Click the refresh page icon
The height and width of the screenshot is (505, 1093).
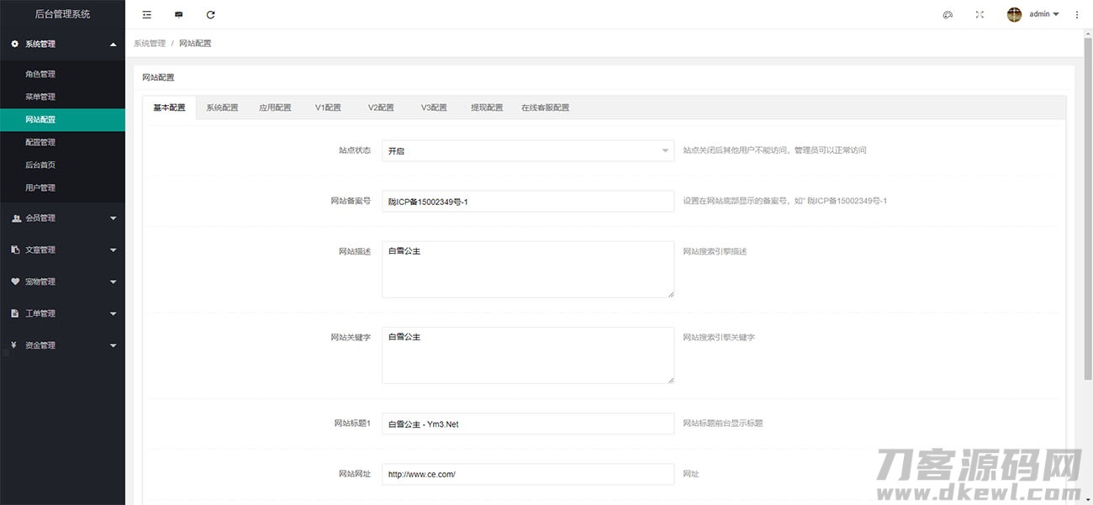(210, 14)
